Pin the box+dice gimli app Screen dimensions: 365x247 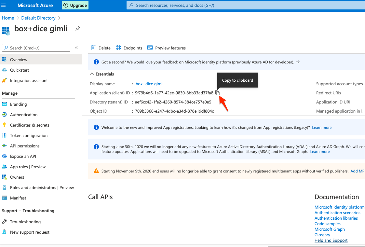coord(78,29)
